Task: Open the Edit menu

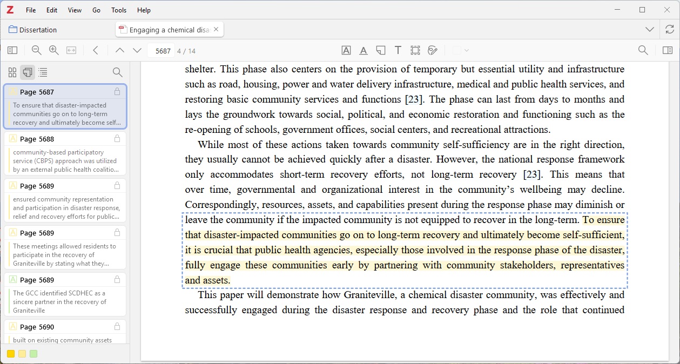Action: point(52,10)
